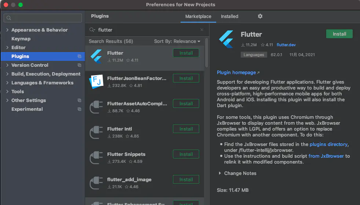Install Flutter from the results list
This screenshot has width=360, height=205.
click(x=186, y=53)
